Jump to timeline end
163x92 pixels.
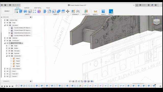tap(12, 86)
